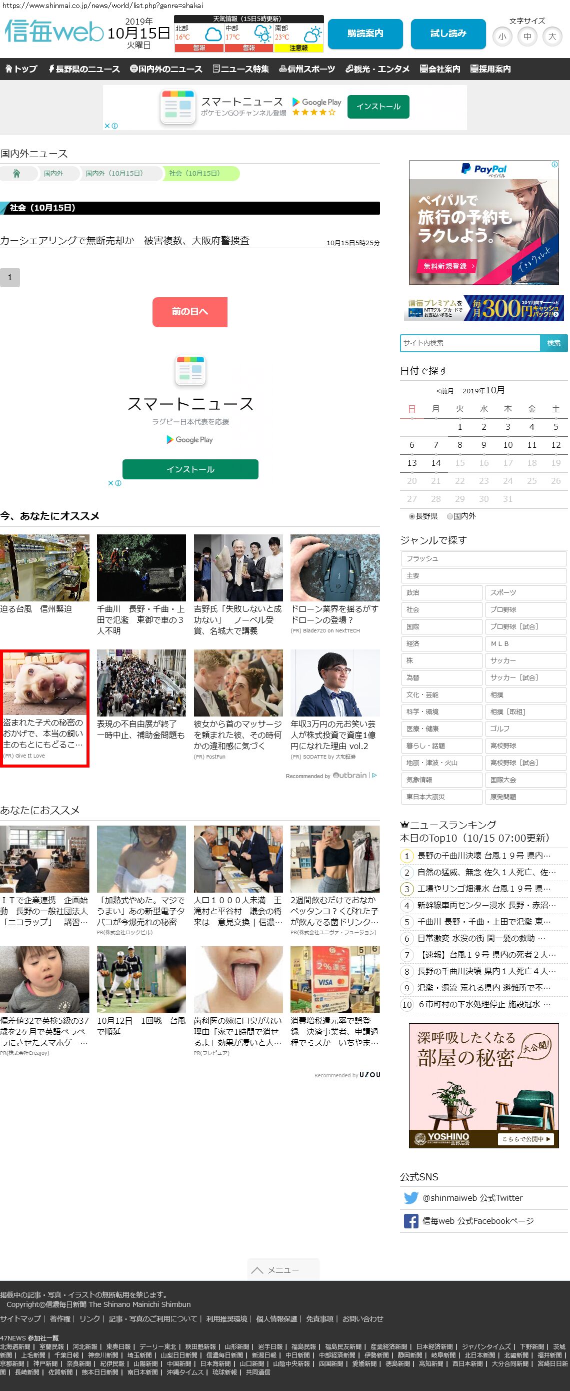Select small font size circle
The image size is (570, 1391).
(x=502, y=37)
